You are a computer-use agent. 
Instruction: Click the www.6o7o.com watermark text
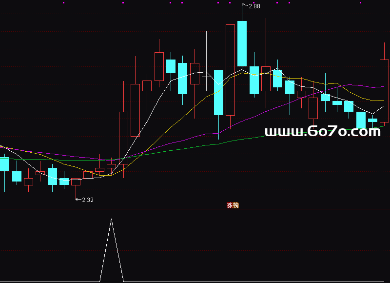pos(322,132)
